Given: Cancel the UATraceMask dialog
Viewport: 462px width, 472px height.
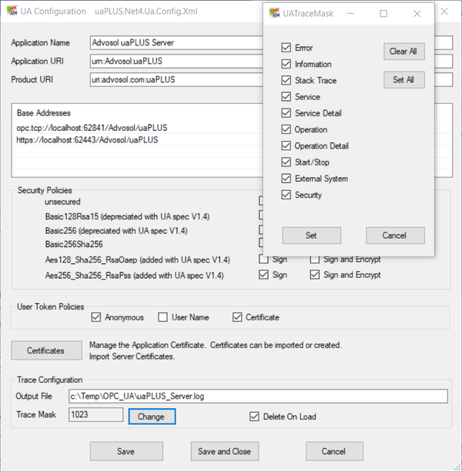Looking at the screenshot, I should coord(395,236).
